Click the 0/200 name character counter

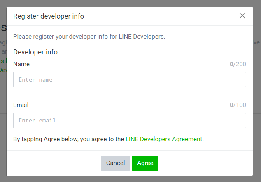click(238, 64)
